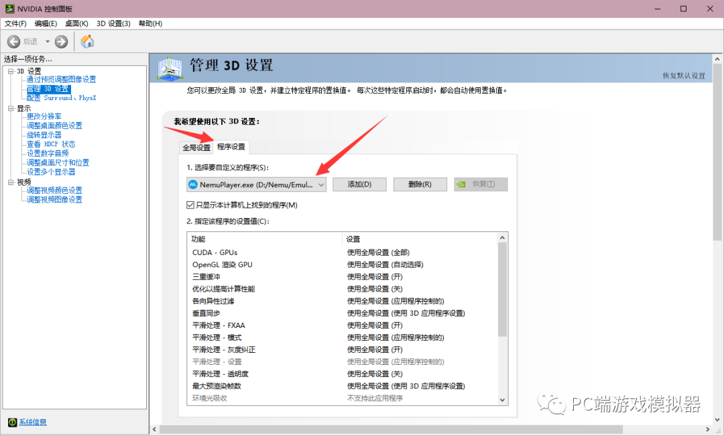
Task: Select 调整视频图像设置 tree item
Action: pyautogui.click(x=54, y=199)
